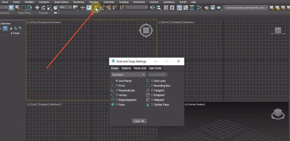Uncheck Grid Points snap

coord(117,81)
